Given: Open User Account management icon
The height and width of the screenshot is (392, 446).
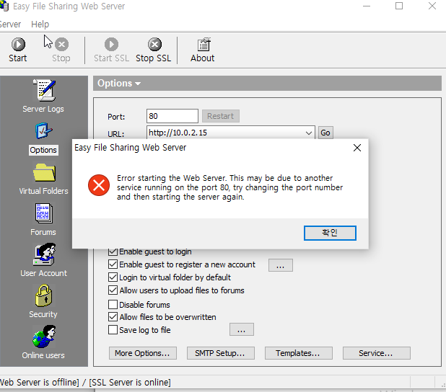Looking at the screenshot, I should 44,254.
